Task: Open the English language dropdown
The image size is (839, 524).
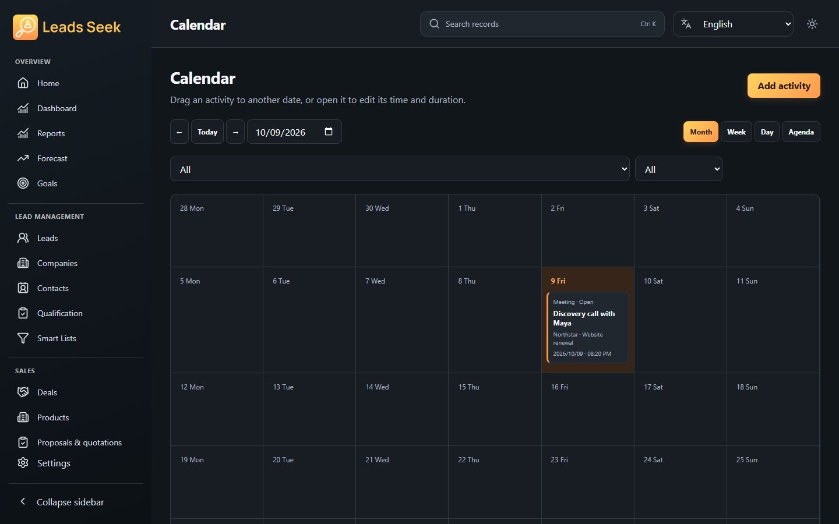Action: click(733, 24)
